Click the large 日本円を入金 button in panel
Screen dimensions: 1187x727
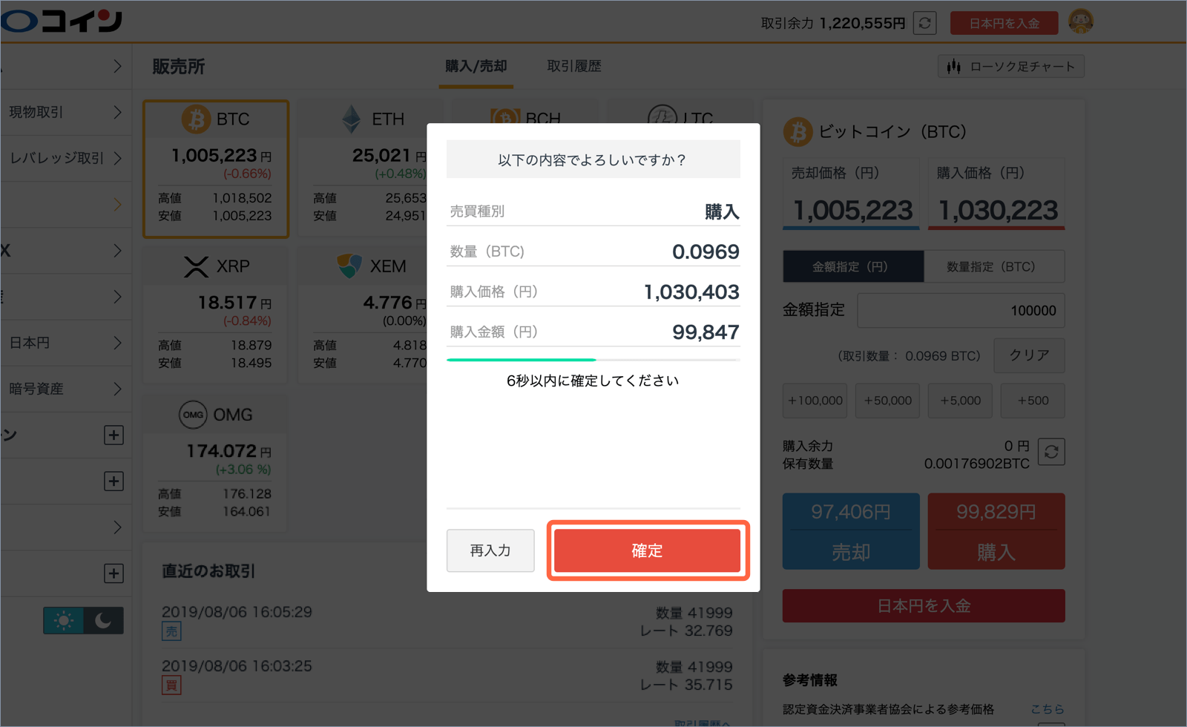(x=924, y=606)
